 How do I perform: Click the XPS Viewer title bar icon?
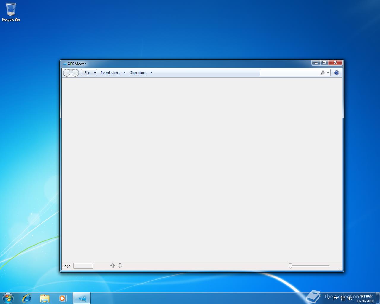click(64, 64)
